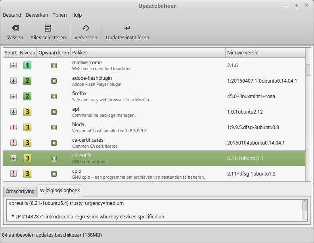Image resolution: width=314 pixels, height=243 pixels.
Task: Click the ca-certificates security alert icon
Action: 13,143
